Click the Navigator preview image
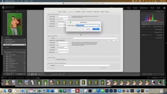 click(15, 24)
